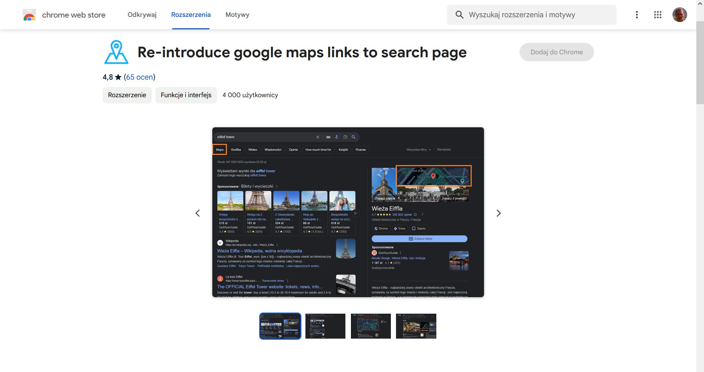Click the map pin extension icon

116,52
